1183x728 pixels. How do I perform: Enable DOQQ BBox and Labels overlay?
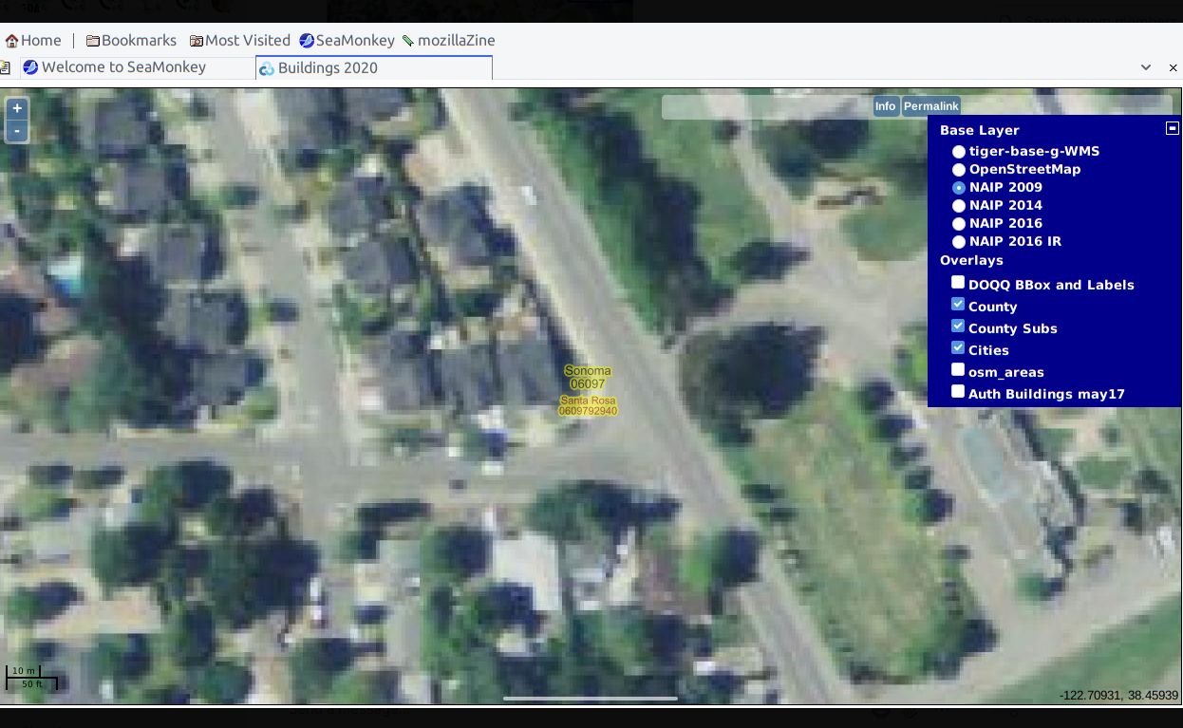coord(958,283)
